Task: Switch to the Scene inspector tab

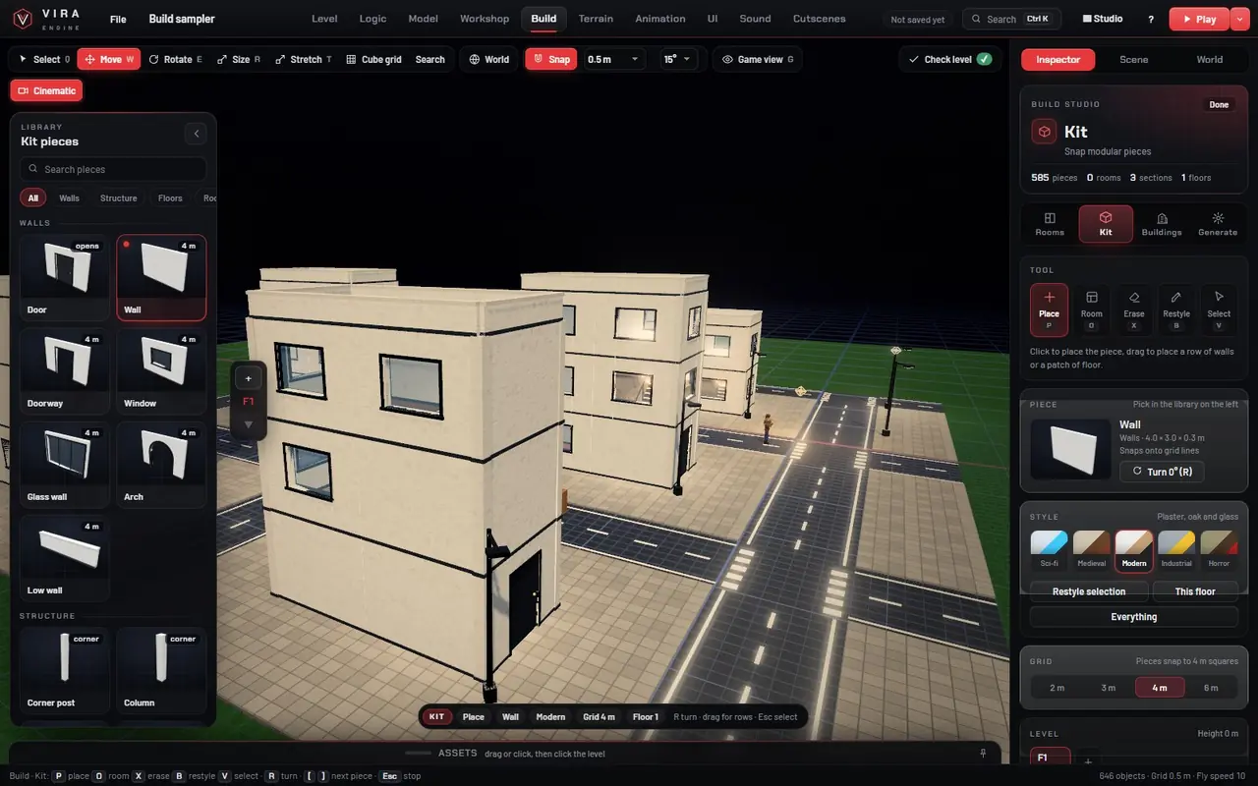Action: pos(1133,59)
